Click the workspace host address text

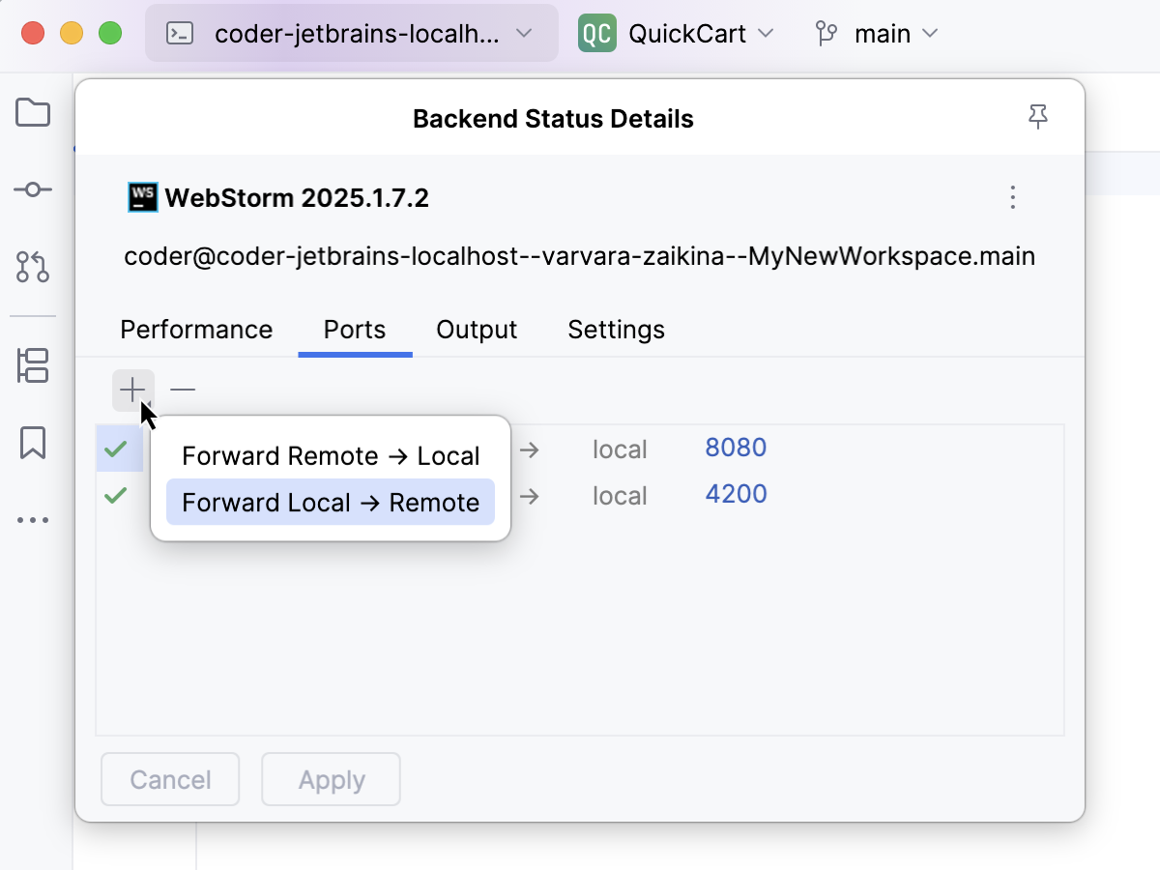tap(580, 257)
